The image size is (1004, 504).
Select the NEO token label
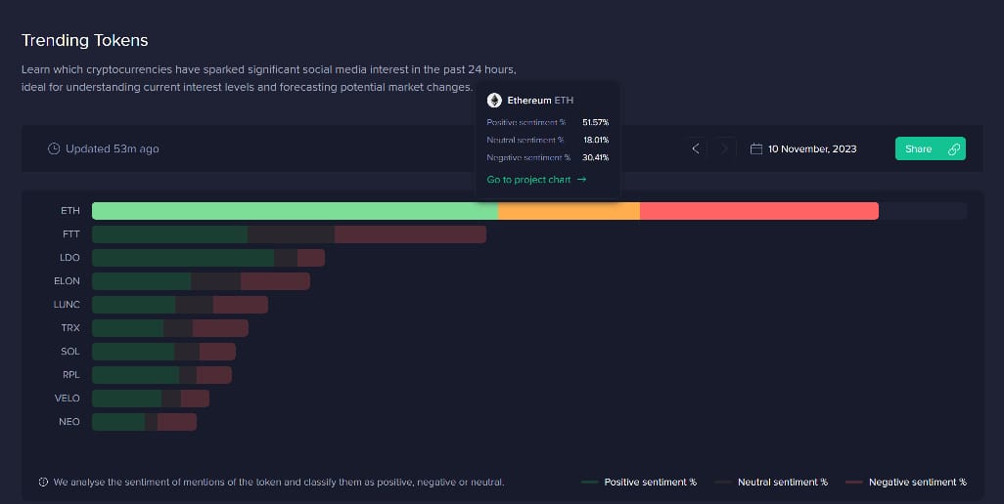(x=69, y=422)
